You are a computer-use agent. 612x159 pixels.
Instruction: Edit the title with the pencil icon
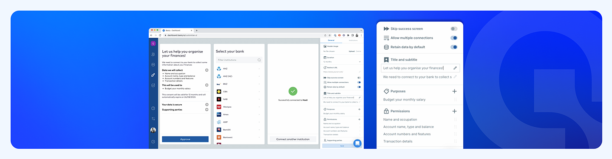click(x=455, y=68)
